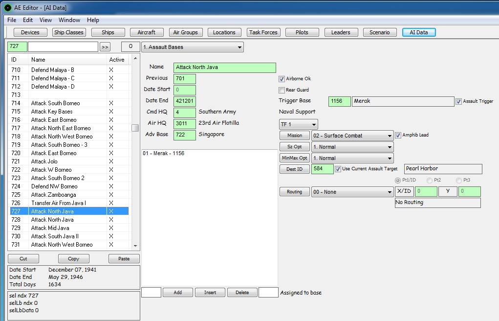Click the AE Editor app icon in title bar

8,8
